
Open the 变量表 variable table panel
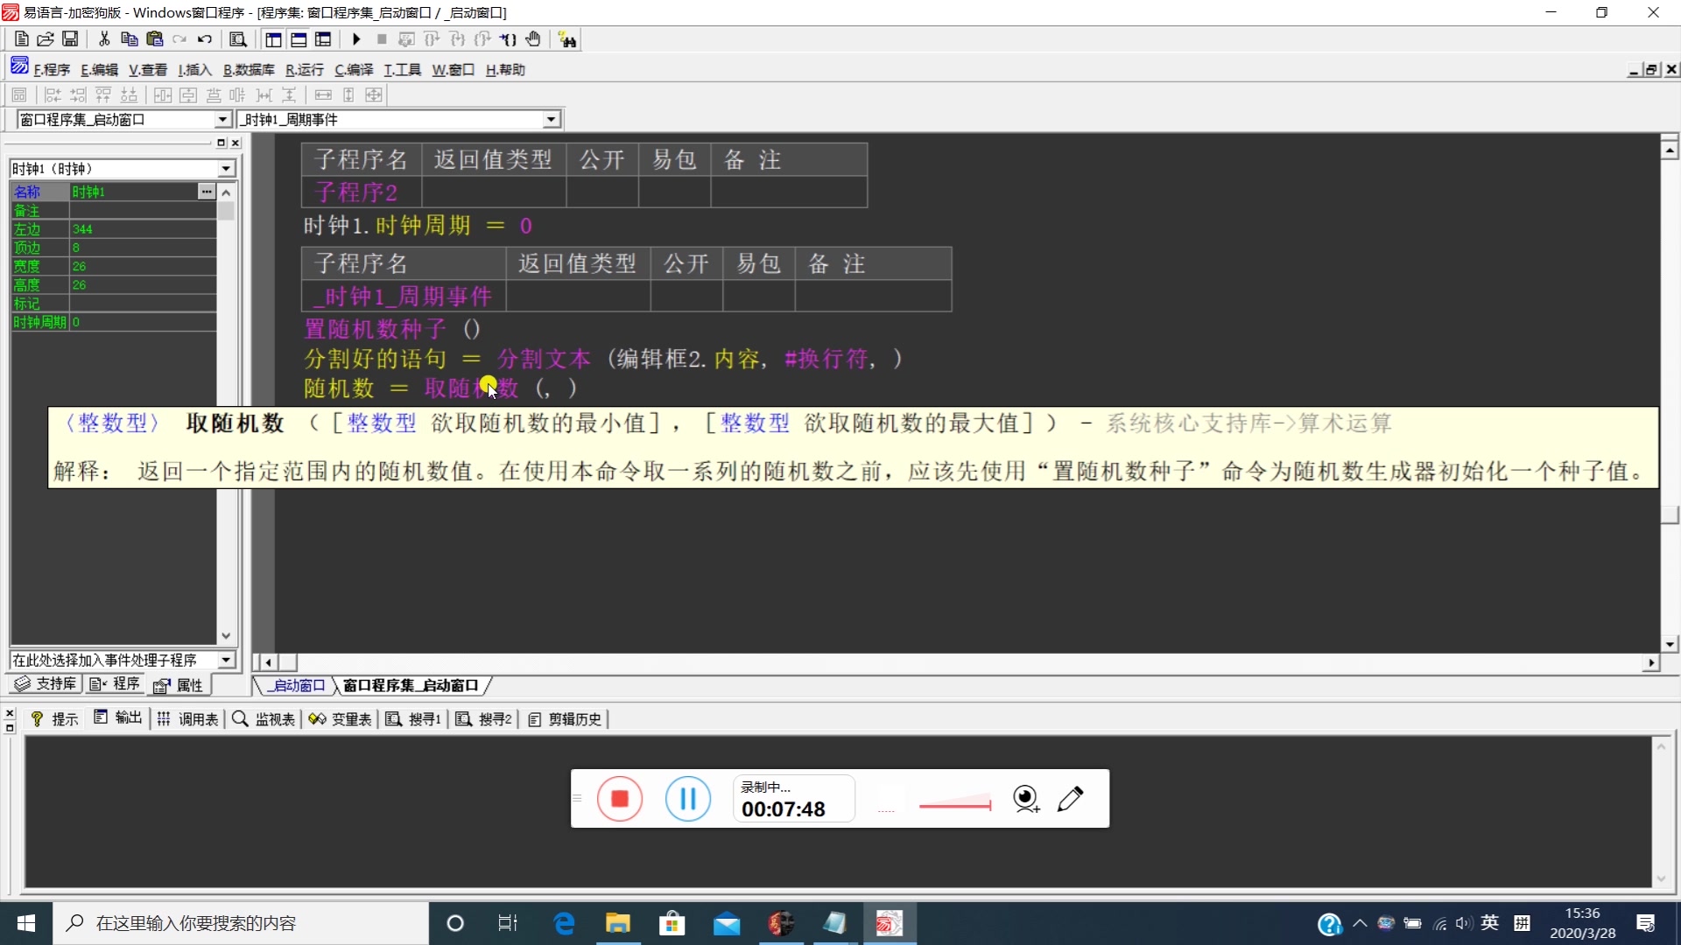[341, 718]
